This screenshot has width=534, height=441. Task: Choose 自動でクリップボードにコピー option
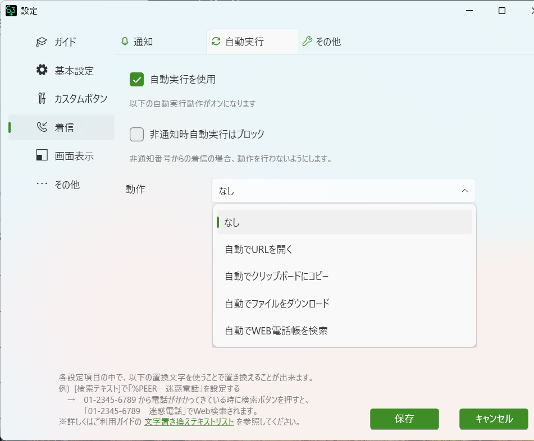click(x=276, y=277)
